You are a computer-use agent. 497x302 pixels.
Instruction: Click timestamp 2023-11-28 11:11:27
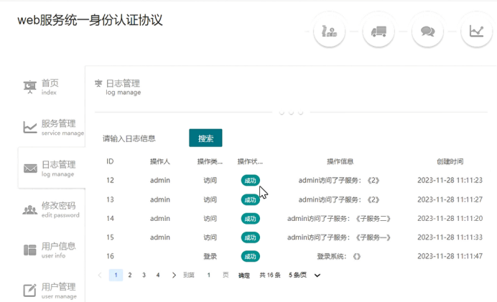click(450, 199)
